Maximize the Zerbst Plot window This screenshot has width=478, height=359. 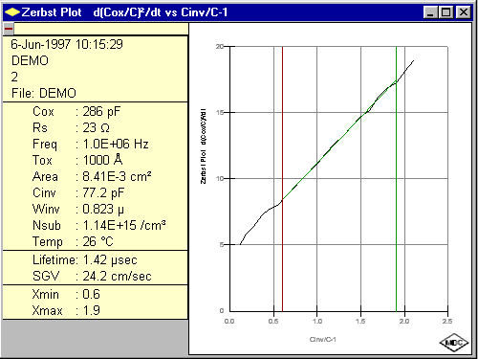point(445,12)
